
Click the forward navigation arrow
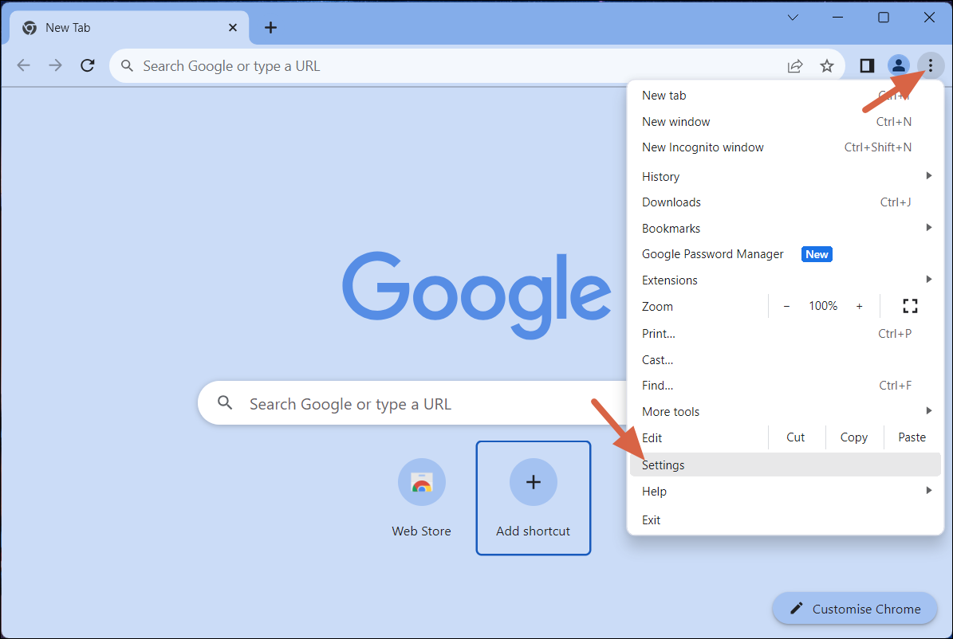click(55, 65)
